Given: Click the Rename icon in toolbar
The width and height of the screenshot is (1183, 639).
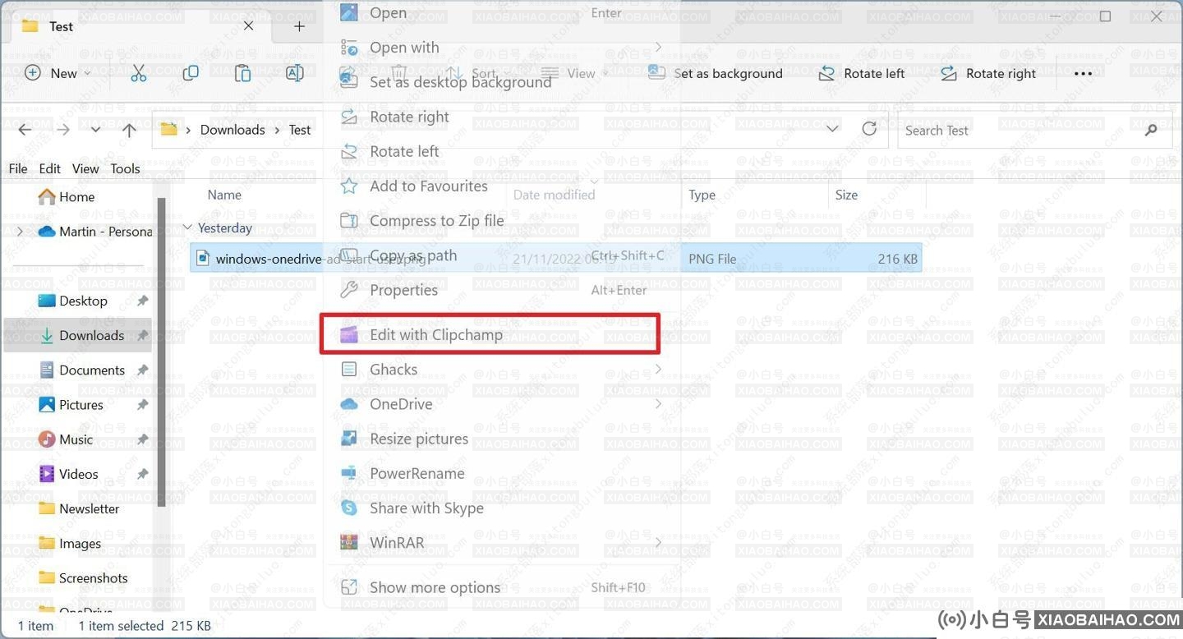Looking at the screenshot, I should click(x=294, y=73).
